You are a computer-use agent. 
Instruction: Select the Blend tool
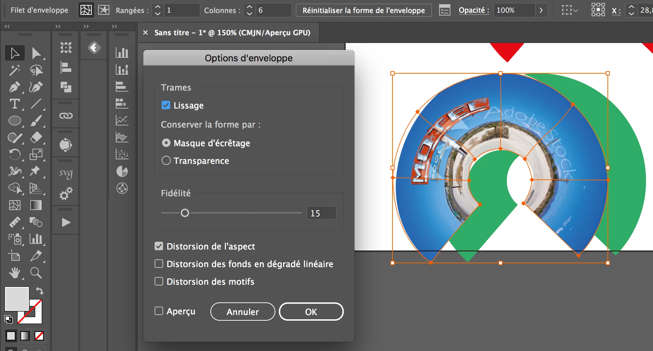(36, 222)
